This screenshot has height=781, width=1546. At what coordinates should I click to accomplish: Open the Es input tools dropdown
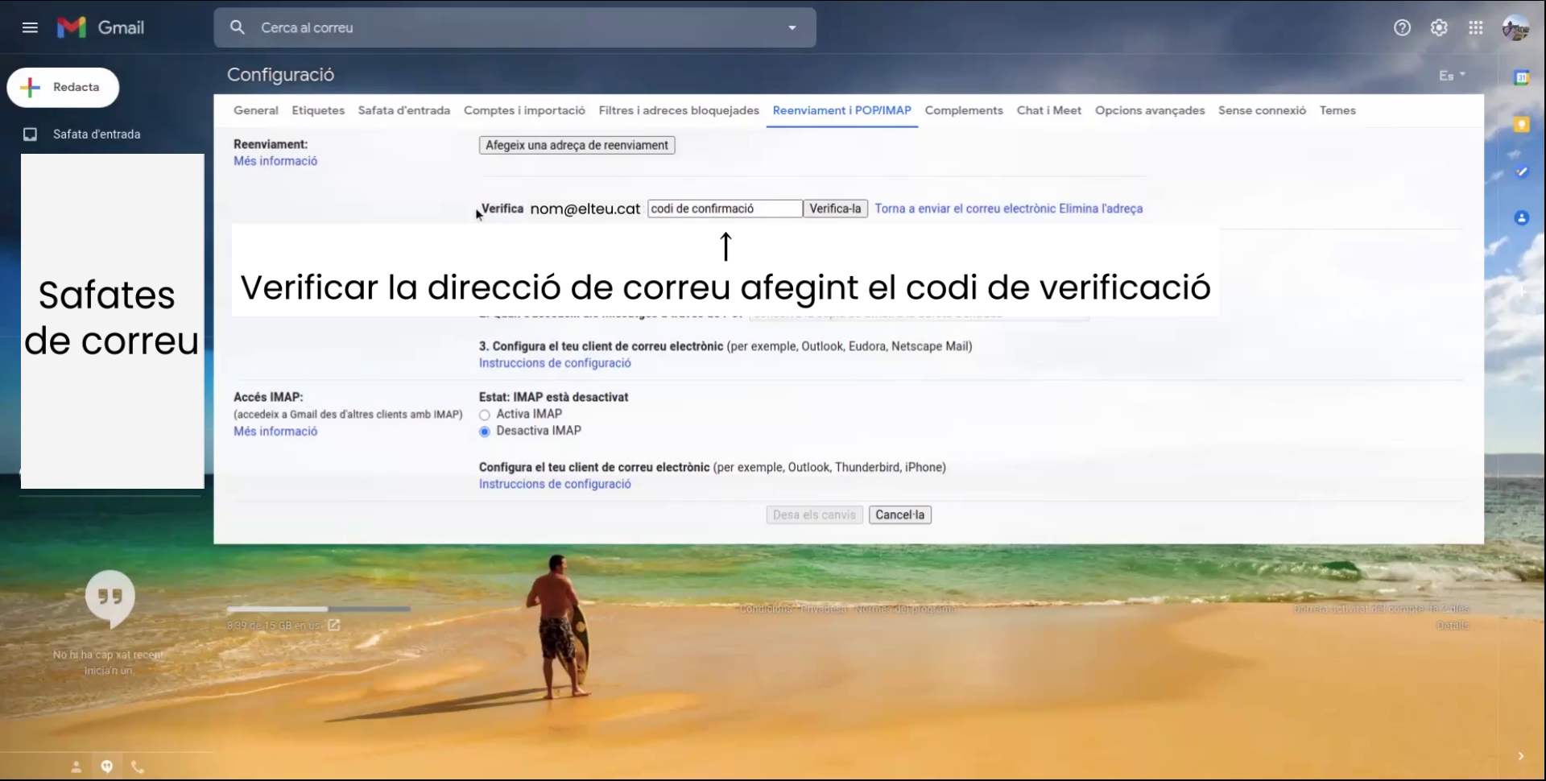(1452, 76)
